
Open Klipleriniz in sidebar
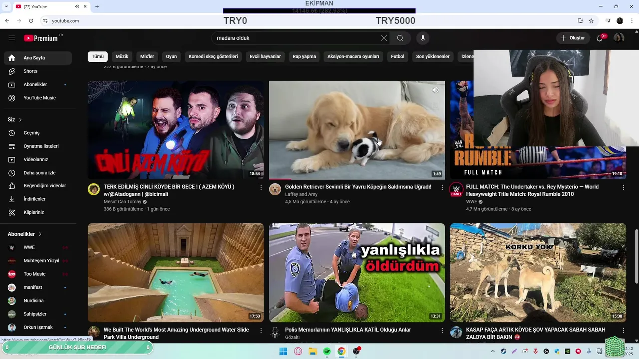coord(38,212)
